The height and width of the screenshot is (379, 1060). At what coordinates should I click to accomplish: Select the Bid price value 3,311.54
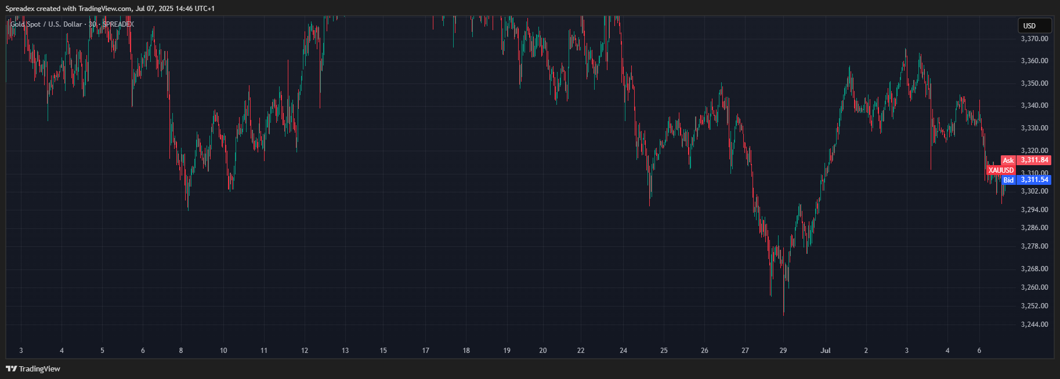pos(1034,180)
